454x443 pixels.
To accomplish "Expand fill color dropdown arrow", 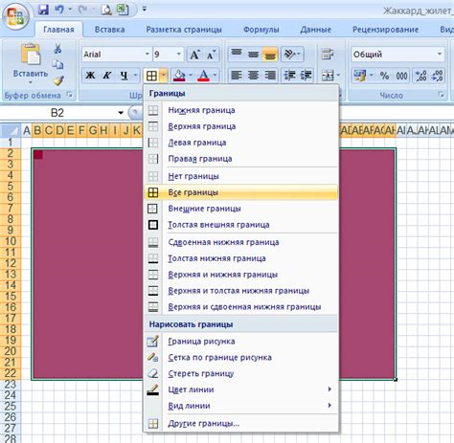I will click(x=191, y=76).
